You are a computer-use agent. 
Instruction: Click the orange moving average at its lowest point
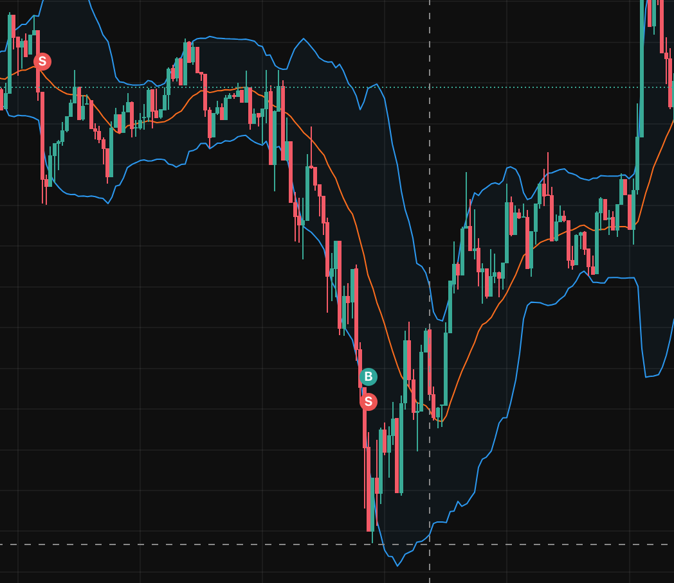point(441,422)
